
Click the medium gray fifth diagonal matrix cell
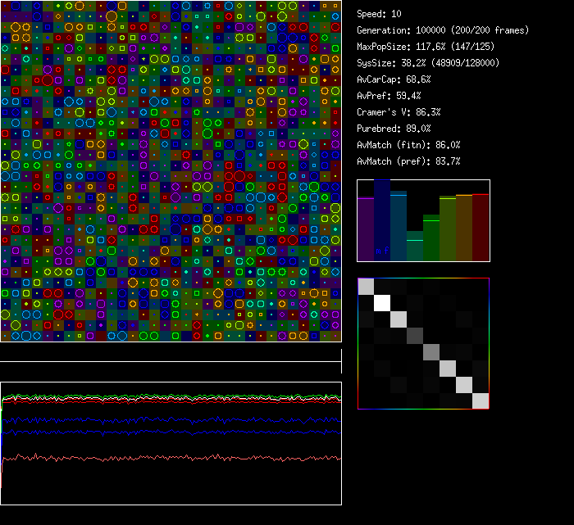[431, 351]
